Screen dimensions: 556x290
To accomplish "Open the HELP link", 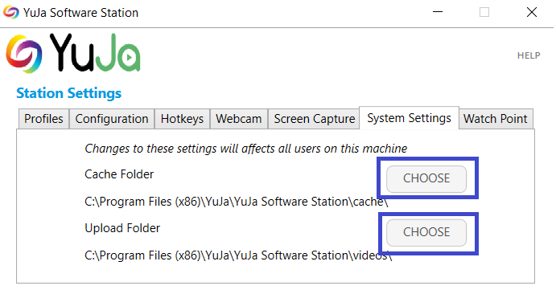I will click(x=529, y=55).
